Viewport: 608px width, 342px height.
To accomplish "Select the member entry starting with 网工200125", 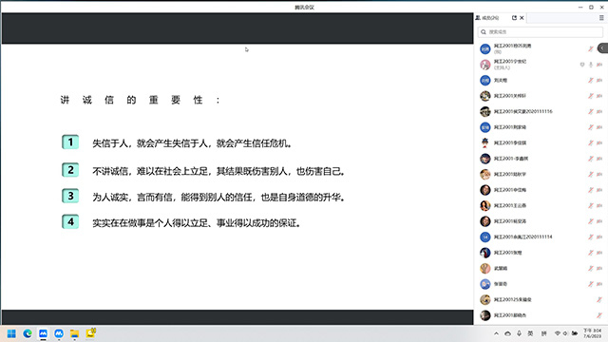I will pos(541,300).
